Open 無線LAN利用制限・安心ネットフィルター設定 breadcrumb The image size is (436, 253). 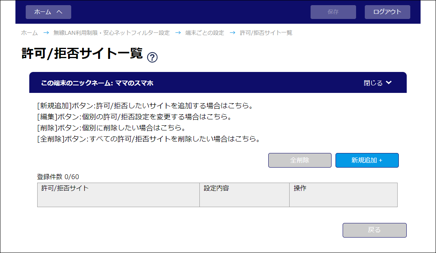[112, 33]
